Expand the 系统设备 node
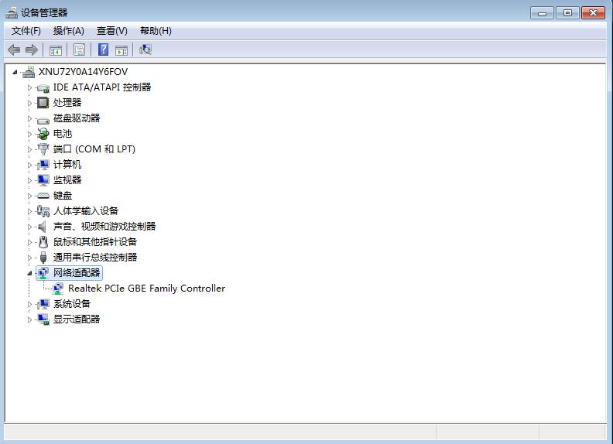The height and width of the screenshot is (444, 613). (x=29, y=304)
